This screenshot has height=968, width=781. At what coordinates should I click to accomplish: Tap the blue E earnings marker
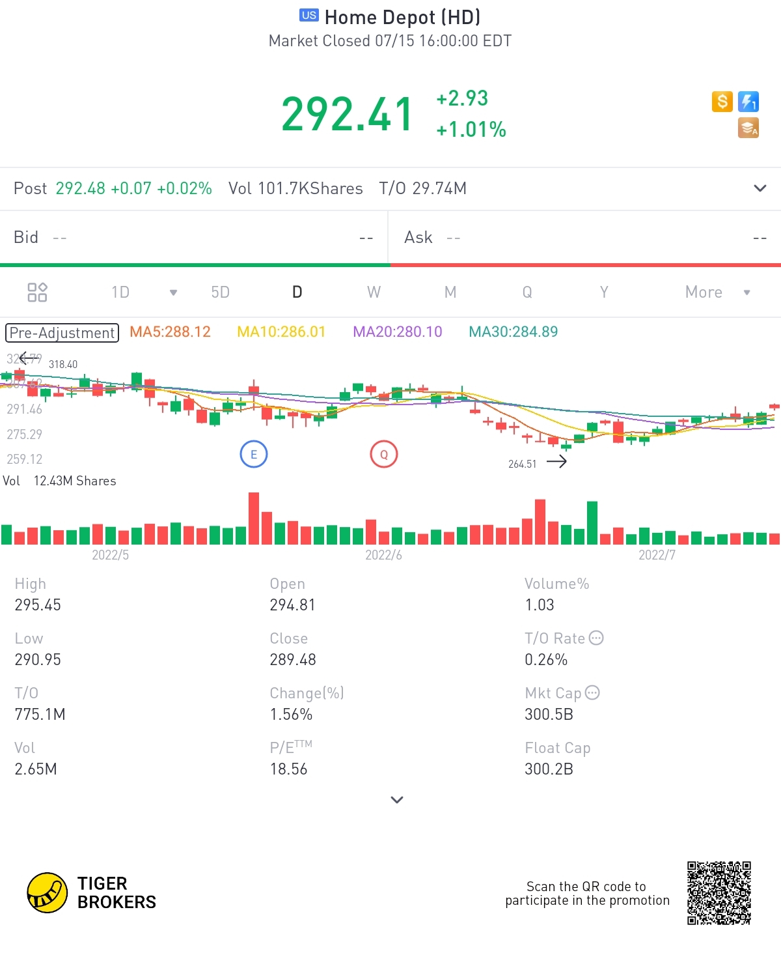[x=254, y=454]
